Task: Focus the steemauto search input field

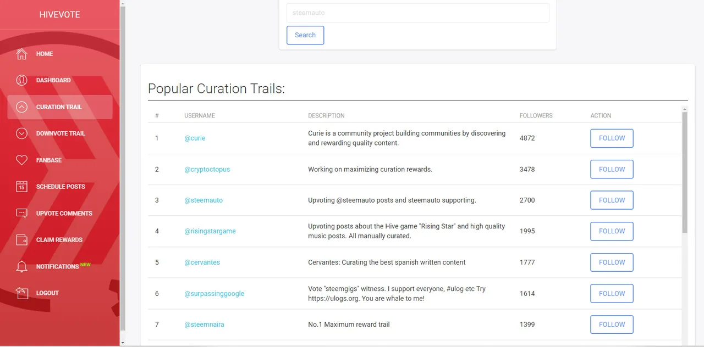Action: [x=417, y=13]
